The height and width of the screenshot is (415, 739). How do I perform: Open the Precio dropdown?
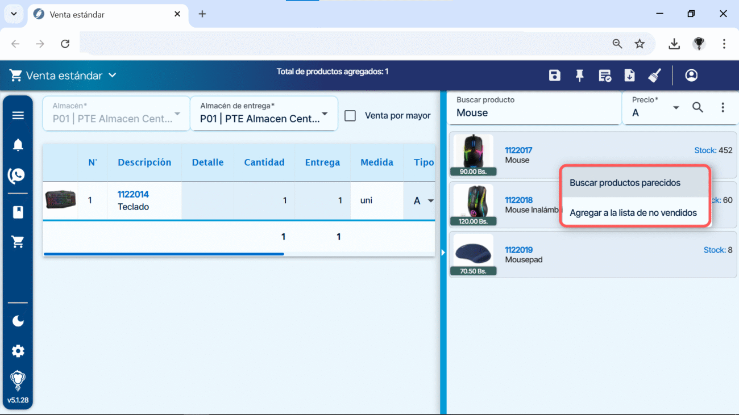tap(676, 108)
